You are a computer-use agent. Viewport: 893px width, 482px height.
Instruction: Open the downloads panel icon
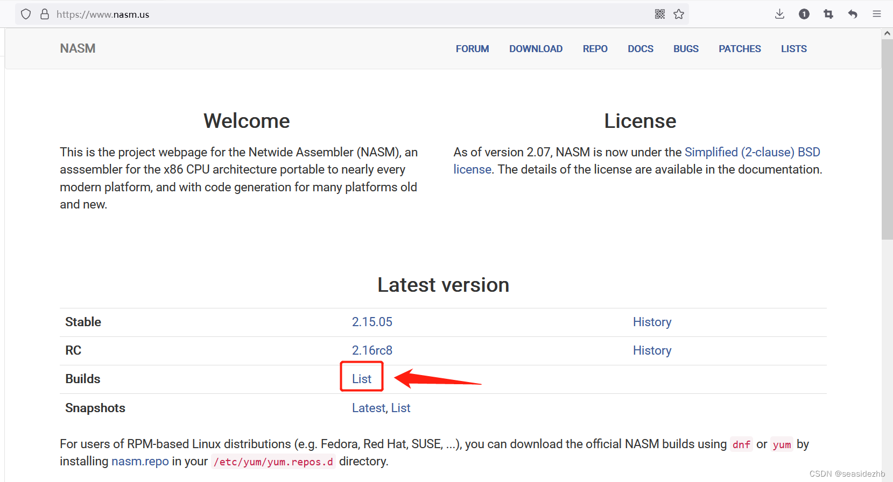pos(779,14)
